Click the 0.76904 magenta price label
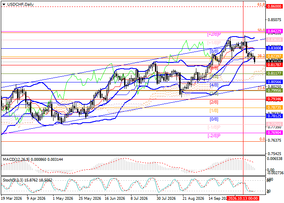Screen dimensions: 284x203 click(x=274, y=133)
